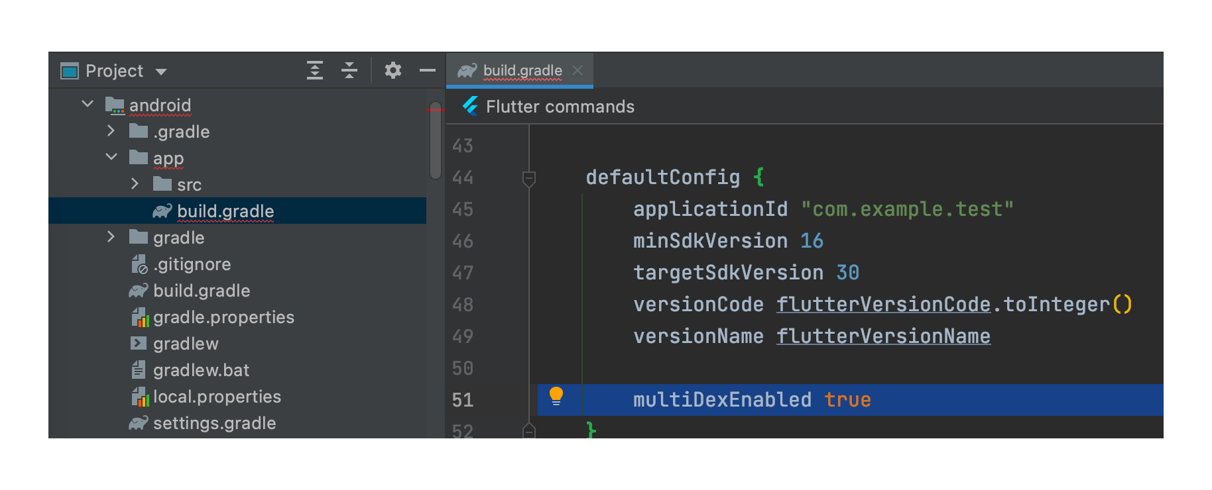Open gradle.properties in the project tree
1212x490 pixels.
click(223, 317)
